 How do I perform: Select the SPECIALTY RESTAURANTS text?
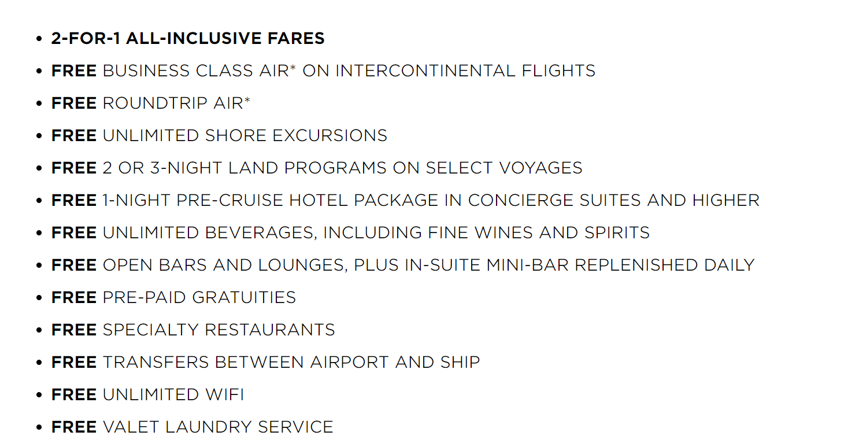219,330
